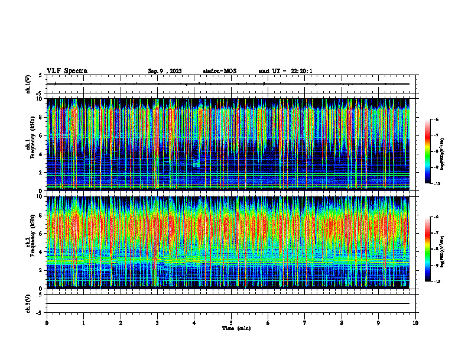The image size is (468, 362).
Task: Click the log(PSD) label beside ch.2 color scale
Action: (443, 252)
